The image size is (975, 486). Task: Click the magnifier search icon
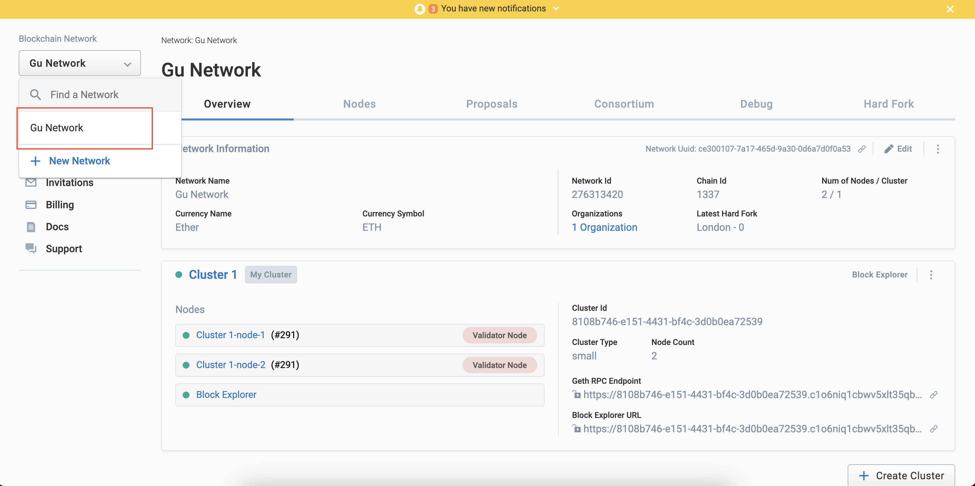coord(35,95)
